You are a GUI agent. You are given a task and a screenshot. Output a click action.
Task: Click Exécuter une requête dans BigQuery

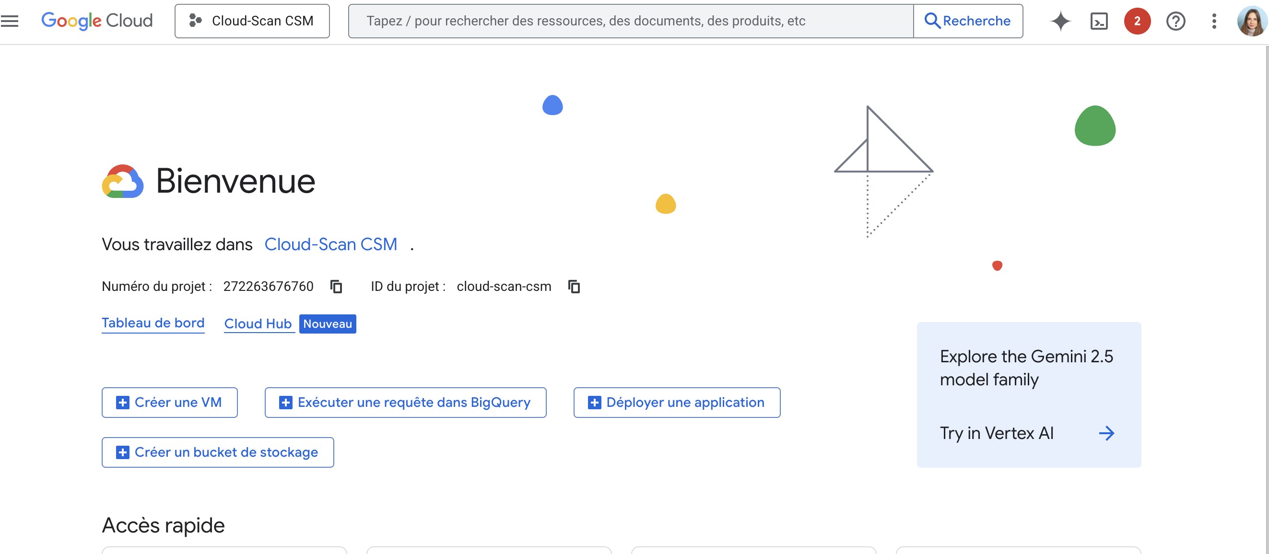tap(405, 403)
